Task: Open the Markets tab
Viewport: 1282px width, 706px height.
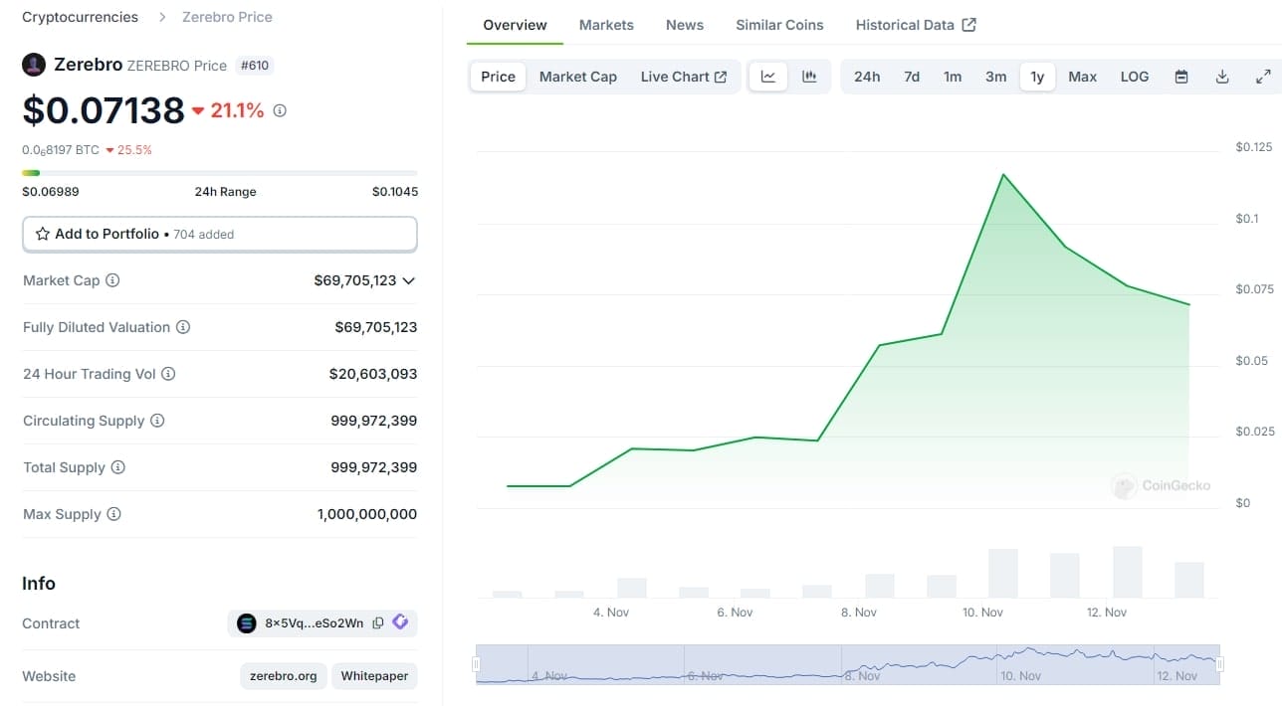Action: [606, 25]
